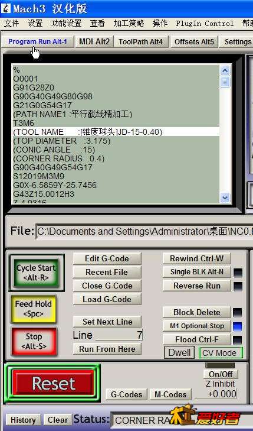This screenshot has width=253, height=431.
Task: Click the red Stop button
Action: tap(34, 341)
